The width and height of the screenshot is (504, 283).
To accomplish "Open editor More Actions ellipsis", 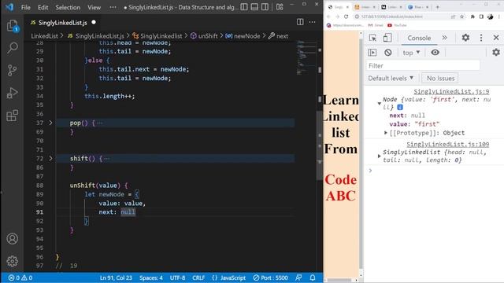I will tap(312, 22).
